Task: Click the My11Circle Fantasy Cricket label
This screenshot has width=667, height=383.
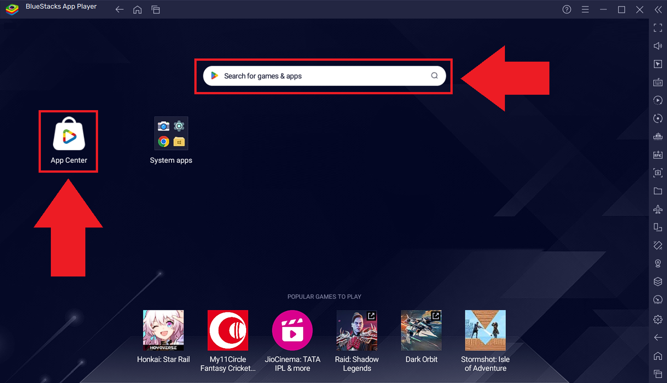Action: tap(228, 364)
